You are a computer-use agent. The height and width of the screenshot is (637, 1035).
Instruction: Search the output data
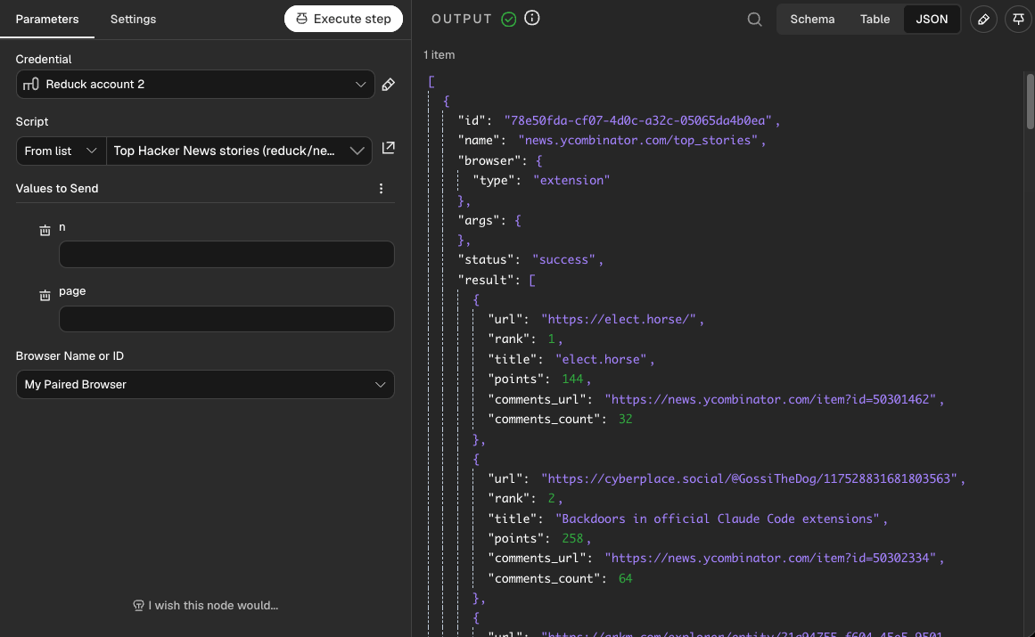754,19
